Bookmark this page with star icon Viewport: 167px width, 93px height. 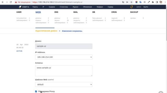132,2
